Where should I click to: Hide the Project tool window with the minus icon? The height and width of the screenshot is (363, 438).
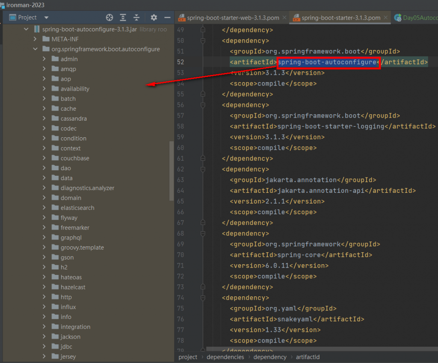pos(167,18)
